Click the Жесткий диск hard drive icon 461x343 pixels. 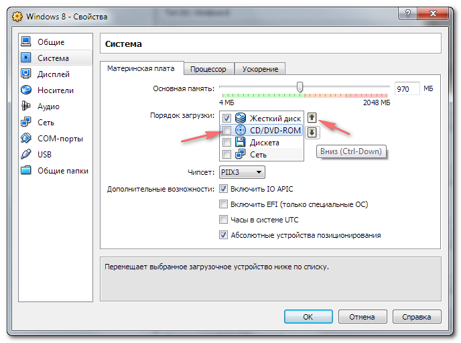240,118
